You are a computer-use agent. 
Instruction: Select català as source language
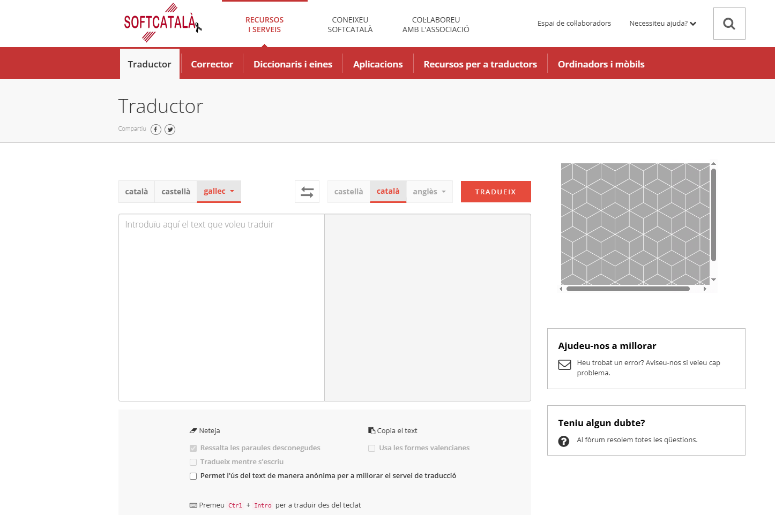click(x=137, y=192)
